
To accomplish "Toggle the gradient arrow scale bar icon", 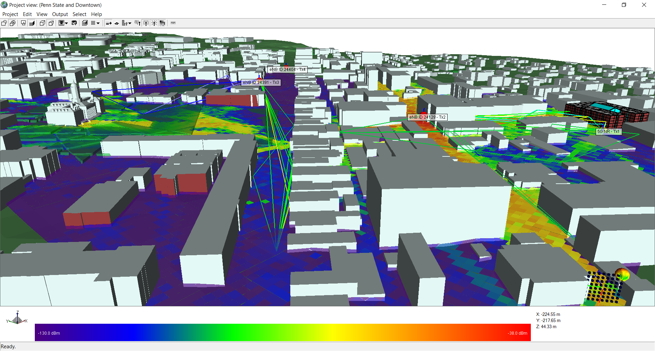I will pyautogui.click(x=108, y=23).
